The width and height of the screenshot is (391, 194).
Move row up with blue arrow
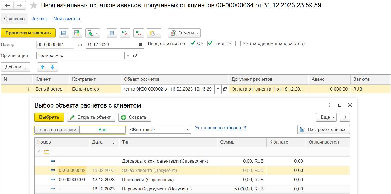point(42,67)
